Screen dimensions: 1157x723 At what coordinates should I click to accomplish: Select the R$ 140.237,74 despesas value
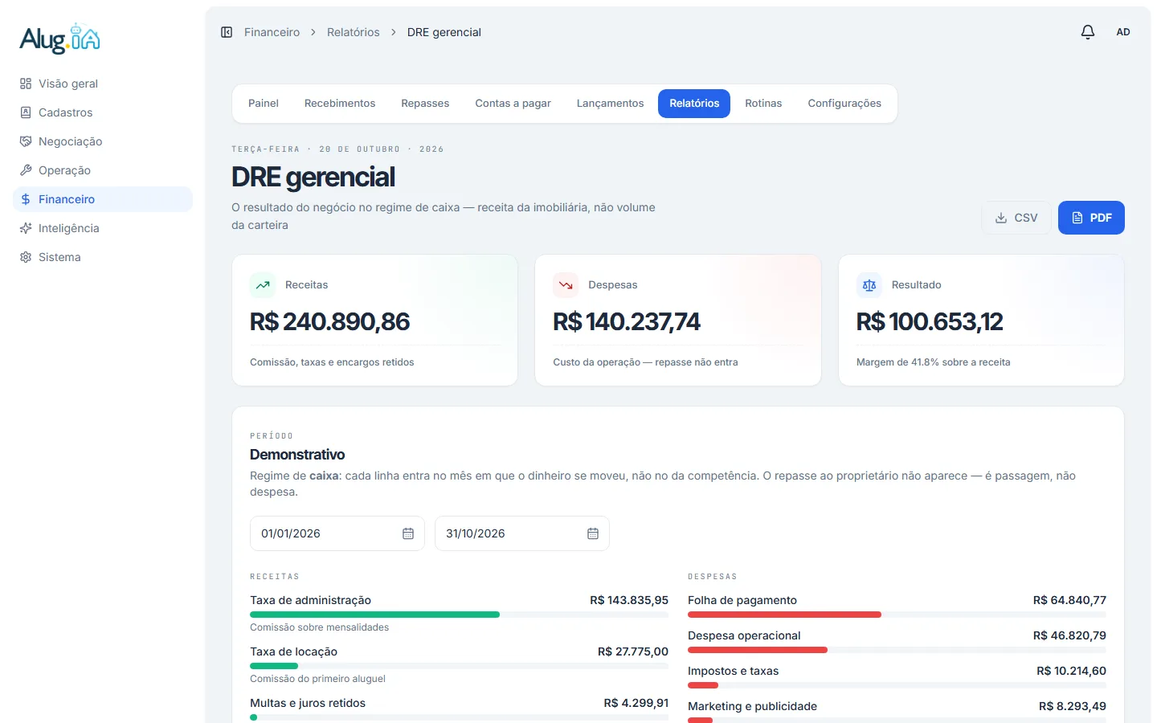[627, 322]
